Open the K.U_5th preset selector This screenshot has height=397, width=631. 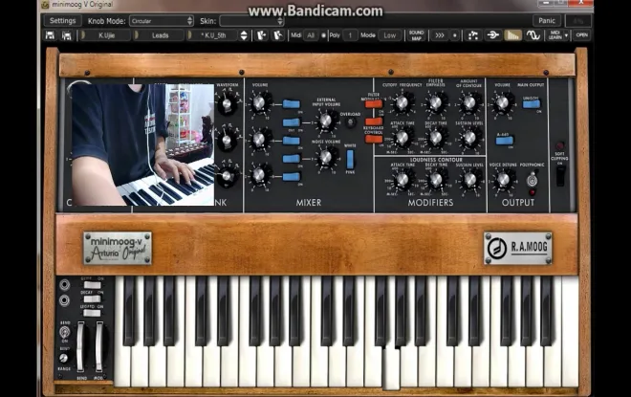point(213,35)
